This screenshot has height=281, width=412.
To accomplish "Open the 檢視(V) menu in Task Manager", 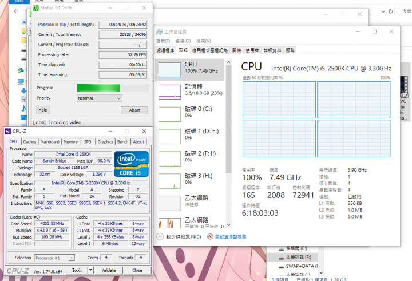I will click(x=203, y=41).
